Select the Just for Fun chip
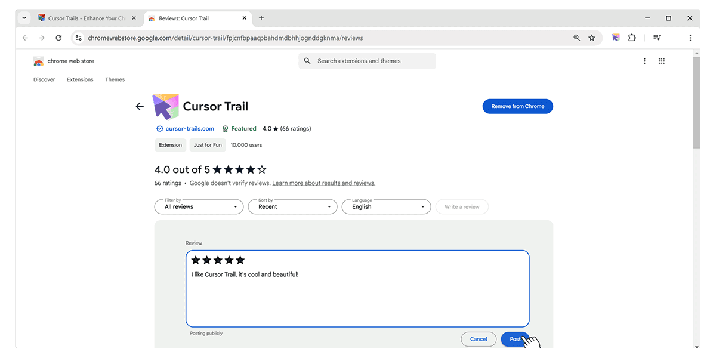 (208, 145)
